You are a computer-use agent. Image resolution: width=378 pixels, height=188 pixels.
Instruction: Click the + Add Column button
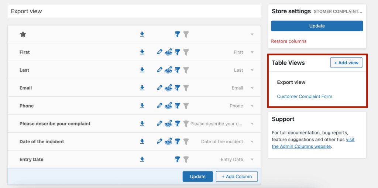[x=237, y=177]
